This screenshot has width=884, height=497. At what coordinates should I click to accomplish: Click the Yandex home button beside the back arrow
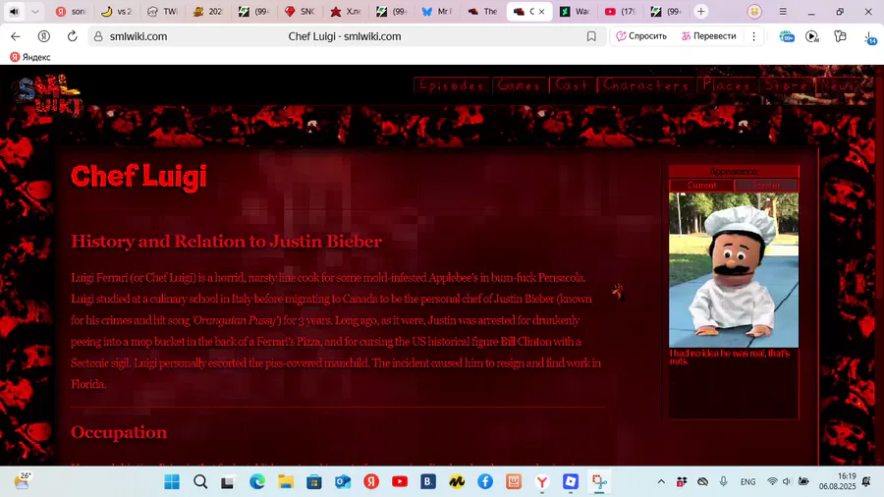(x=43, y=36)
